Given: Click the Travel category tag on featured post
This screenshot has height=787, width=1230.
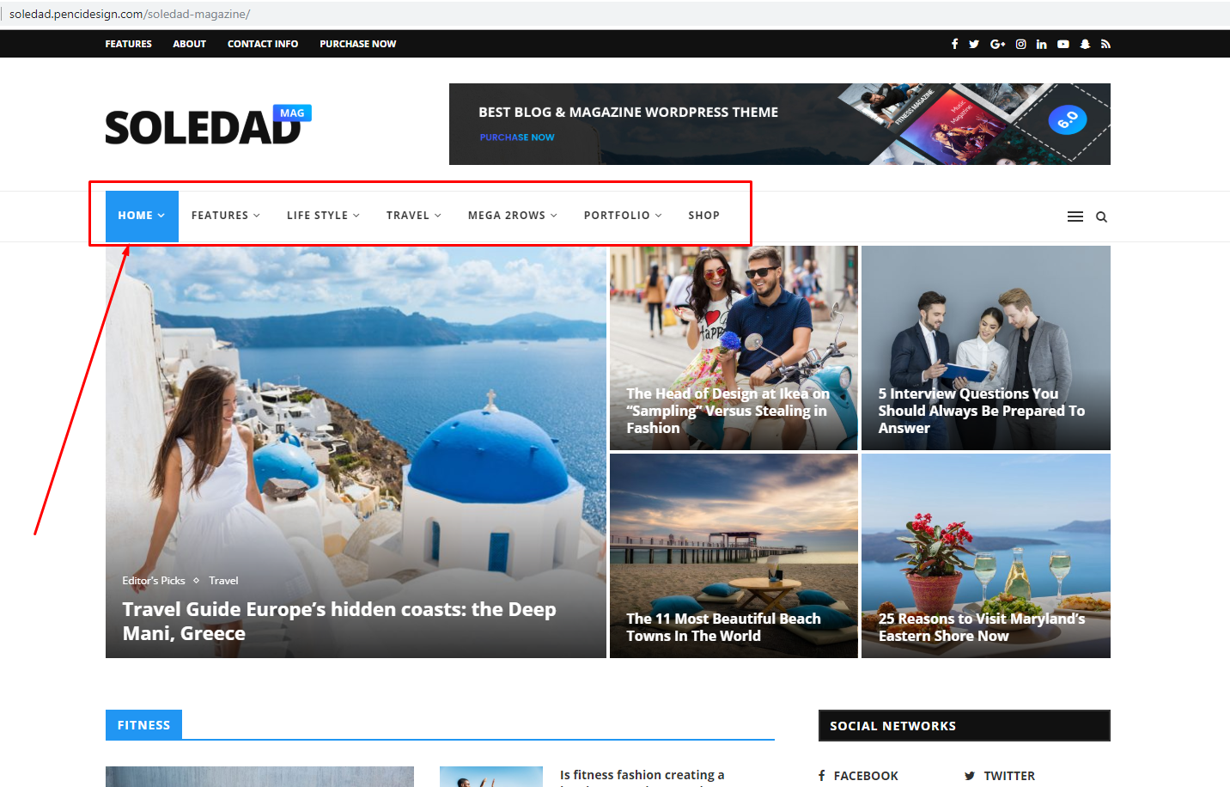Looking at the screenshot, I should [x=223, y=581].
